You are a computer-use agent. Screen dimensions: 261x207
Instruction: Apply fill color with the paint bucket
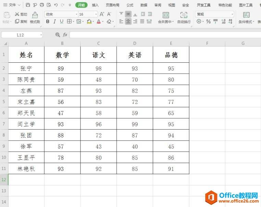click(89, 22)
